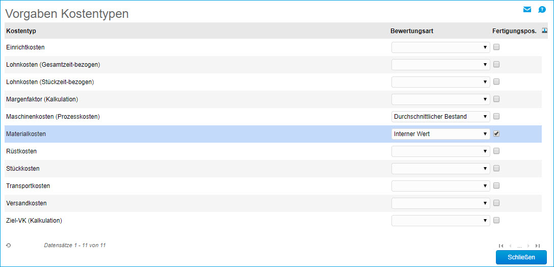Screen dimensions: 554x267
Task: Open Bewertungsart dropdown for Ziel-VK (Kalkulation)
Action: pyautogui.click(x=440, y=221)
